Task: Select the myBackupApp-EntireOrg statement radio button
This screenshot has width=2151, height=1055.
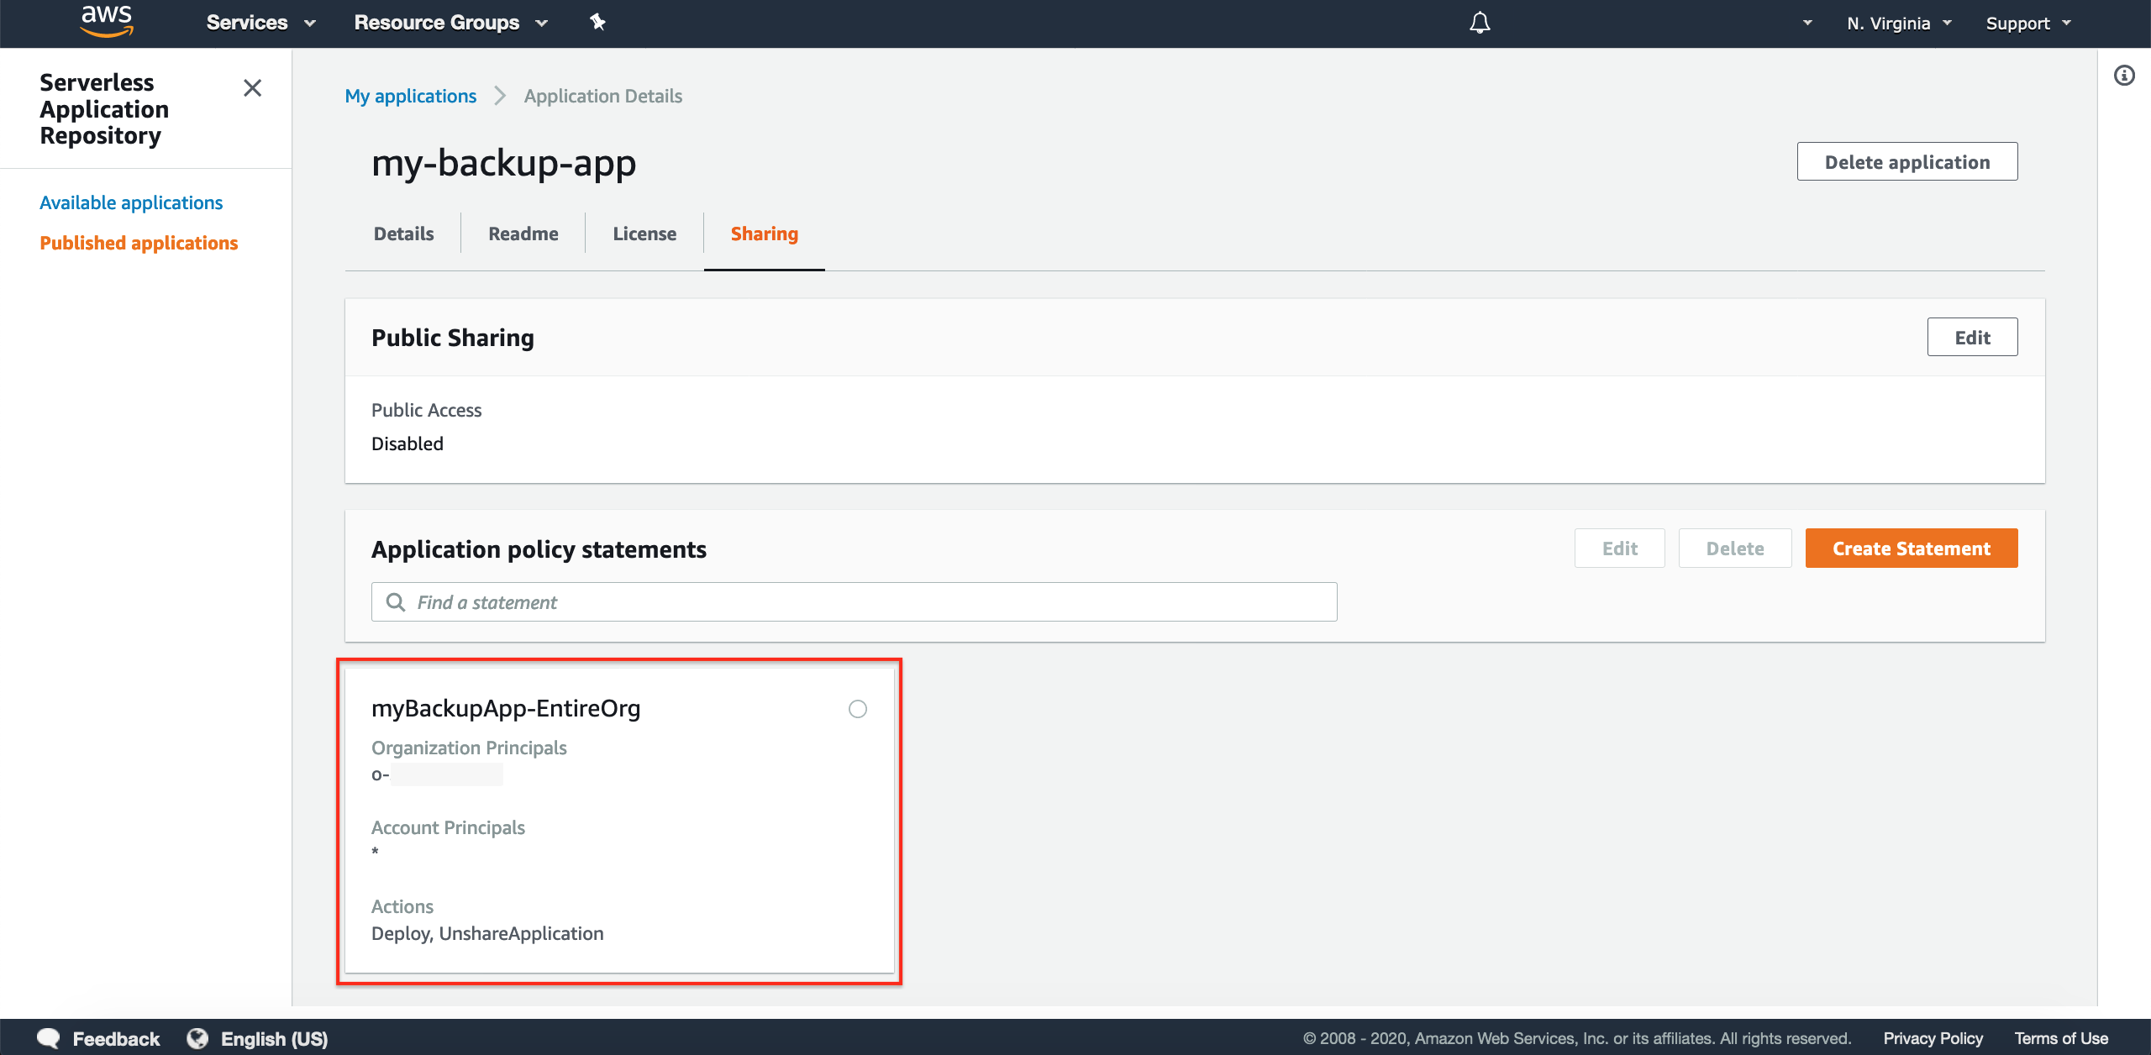Action: point(857,709)
